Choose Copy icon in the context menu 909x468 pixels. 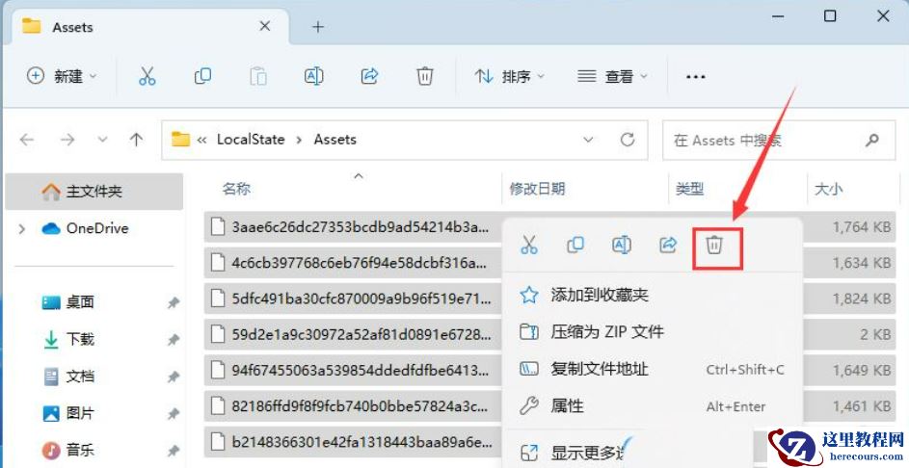point(575,245)
